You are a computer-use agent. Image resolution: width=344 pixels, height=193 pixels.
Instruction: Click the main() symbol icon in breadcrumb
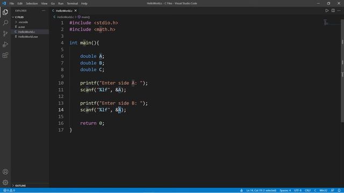(x=79, y=17)
